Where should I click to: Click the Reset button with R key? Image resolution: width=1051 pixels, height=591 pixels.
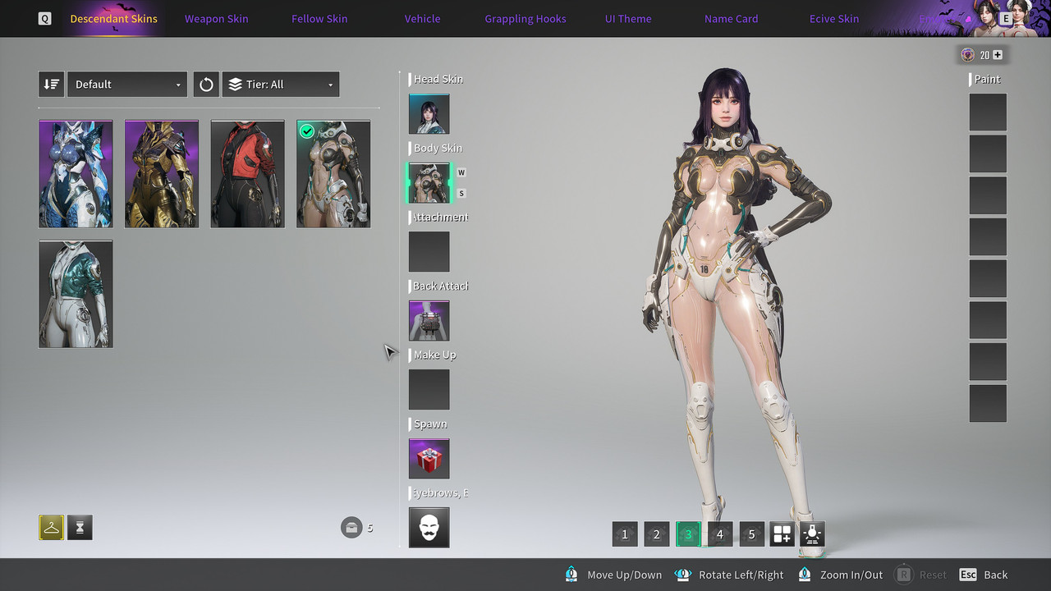(x=920, y=575)
